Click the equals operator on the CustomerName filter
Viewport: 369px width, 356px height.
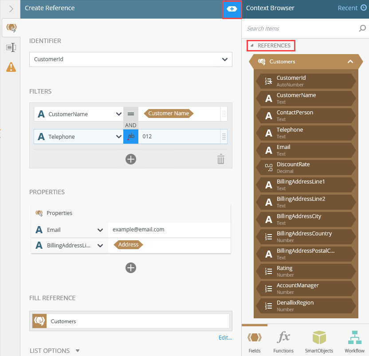[130, 114]
